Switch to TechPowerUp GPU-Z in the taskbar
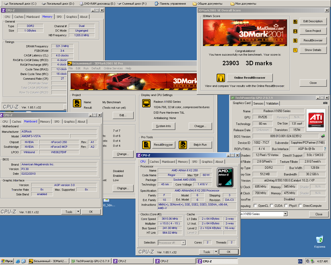Image resolution: width=331 pixels, height=265 pixels. 91,261
